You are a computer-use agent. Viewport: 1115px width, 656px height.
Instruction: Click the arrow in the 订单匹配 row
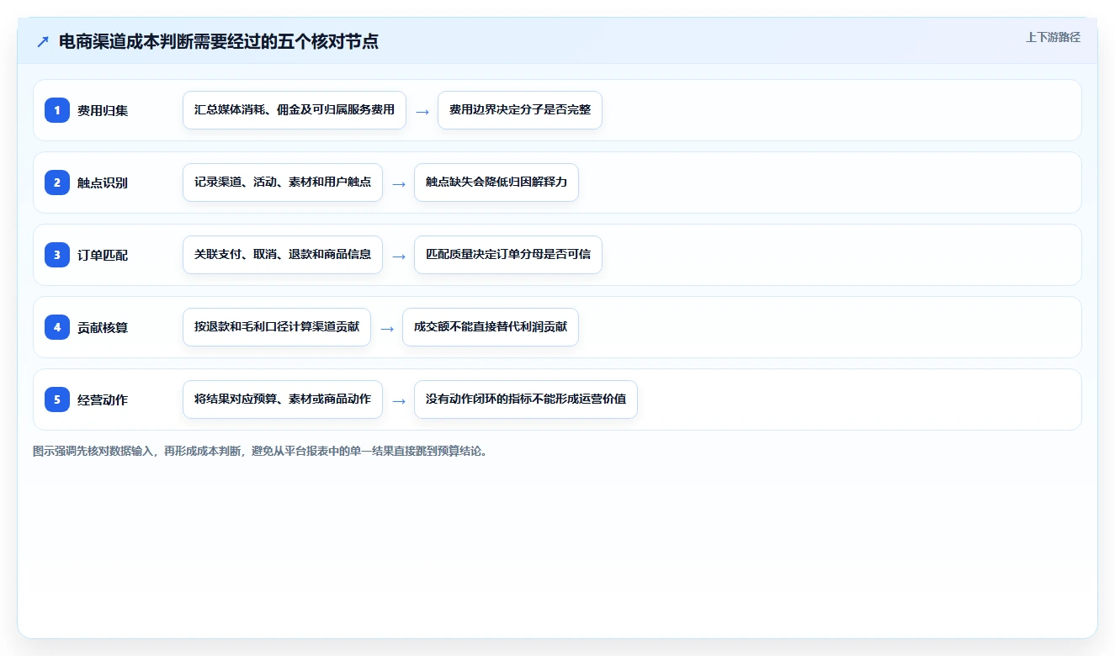(399, 256)
